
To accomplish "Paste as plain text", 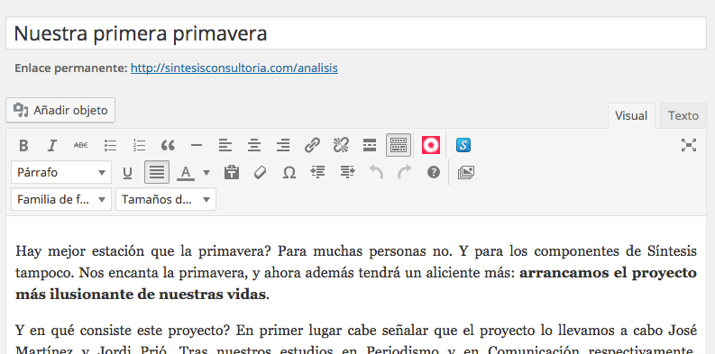I will click(232, 172).
